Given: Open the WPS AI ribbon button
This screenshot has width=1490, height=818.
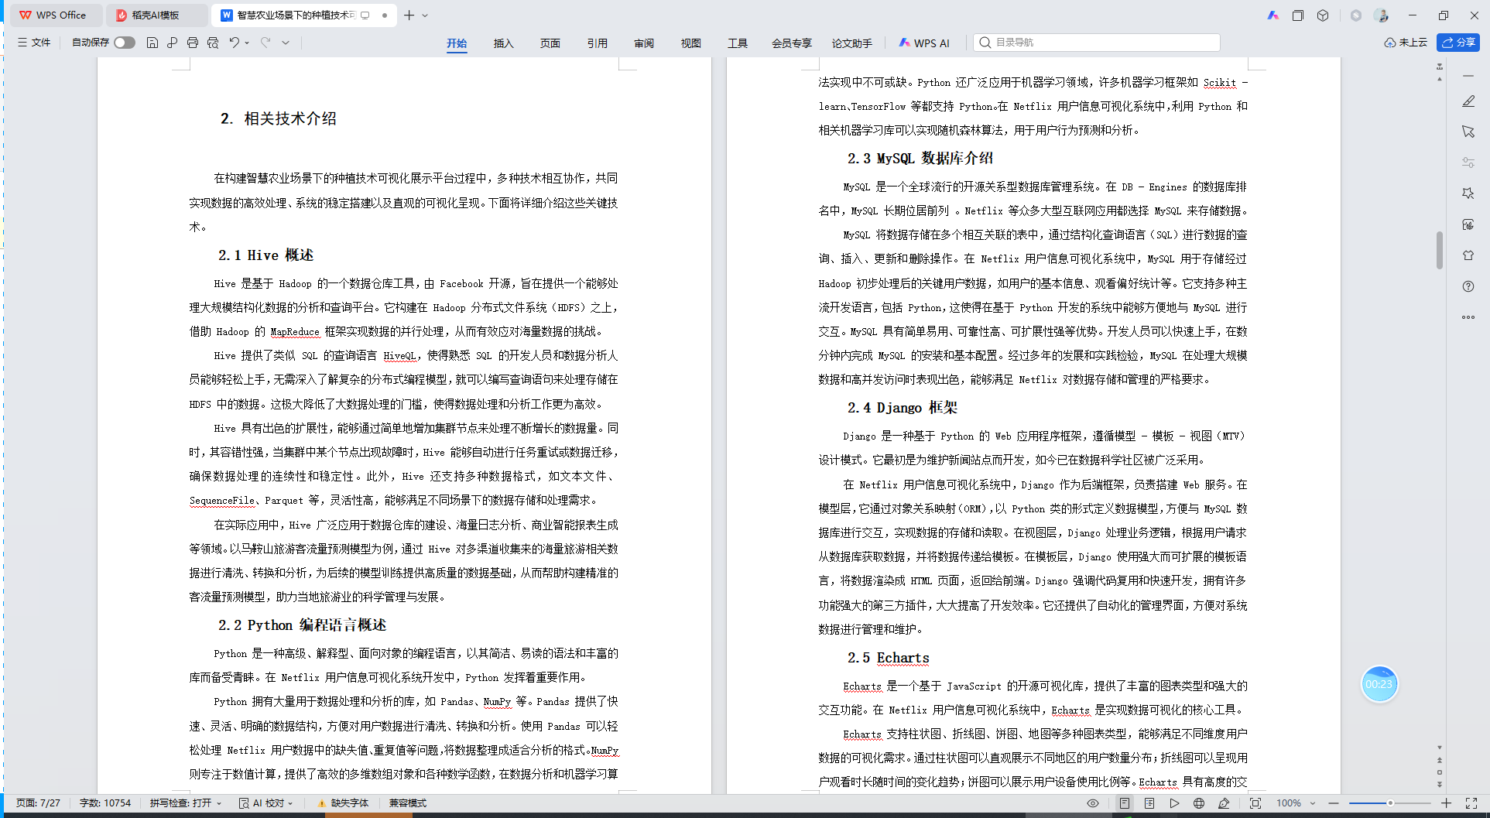Looking at the screenshot, I should [924, 43].
